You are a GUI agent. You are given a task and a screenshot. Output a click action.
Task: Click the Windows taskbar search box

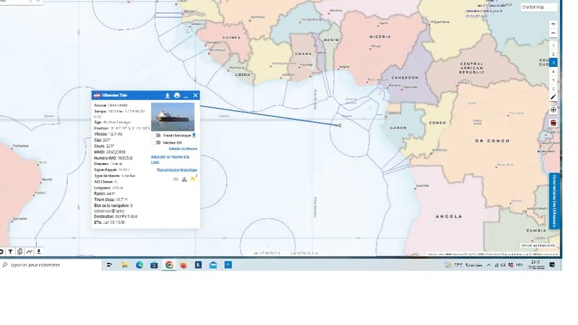point(51,265)
